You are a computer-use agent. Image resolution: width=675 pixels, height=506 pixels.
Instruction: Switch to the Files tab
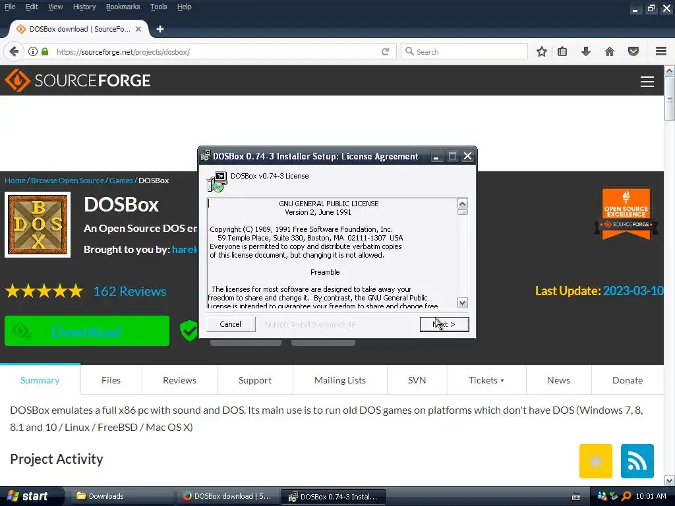click(111, 380)
